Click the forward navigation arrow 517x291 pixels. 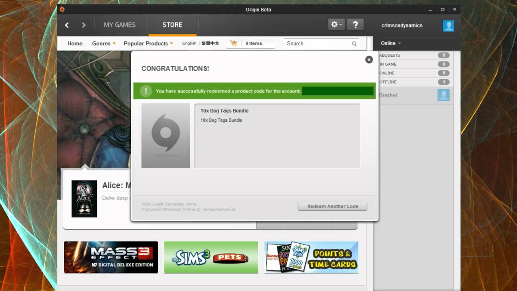[x=84, y=25]
